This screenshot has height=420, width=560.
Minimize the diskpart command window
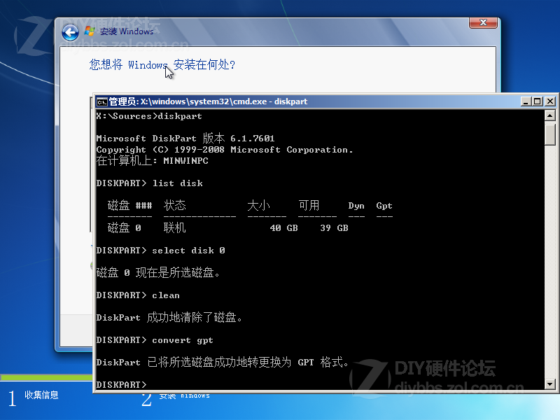click(525, 101)
